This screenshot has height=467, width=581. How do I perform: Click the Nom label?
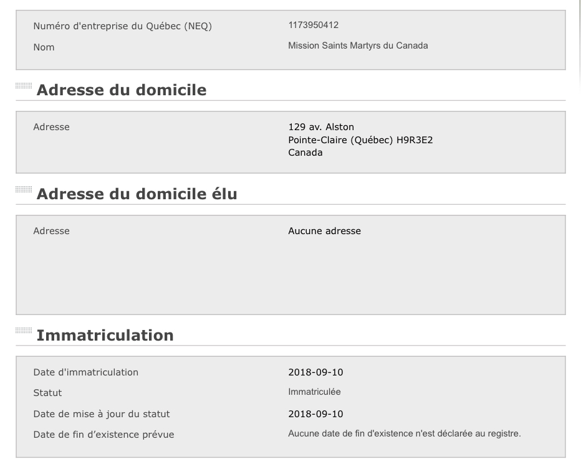coord(44,47)
